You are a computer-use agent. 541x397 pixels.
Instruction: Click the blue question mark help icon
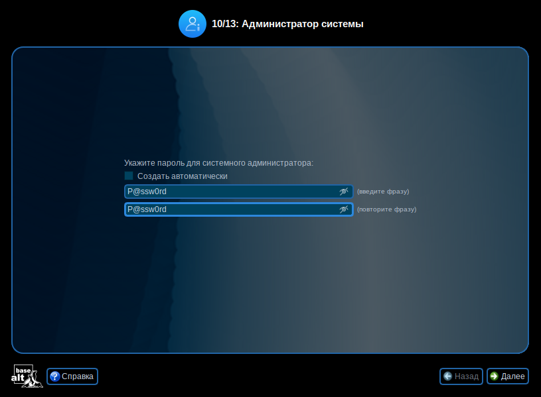55,376
